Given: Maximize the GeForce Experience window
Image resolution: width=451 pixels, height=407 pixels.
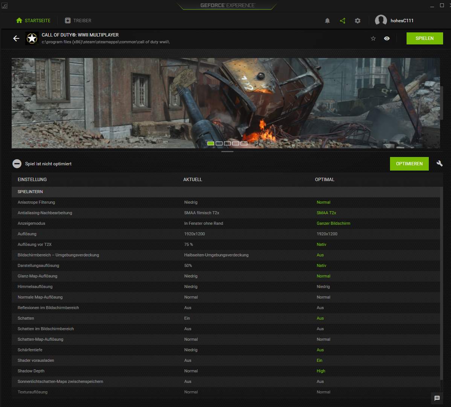Looking at the screenshot, I should tap(442, 6).
